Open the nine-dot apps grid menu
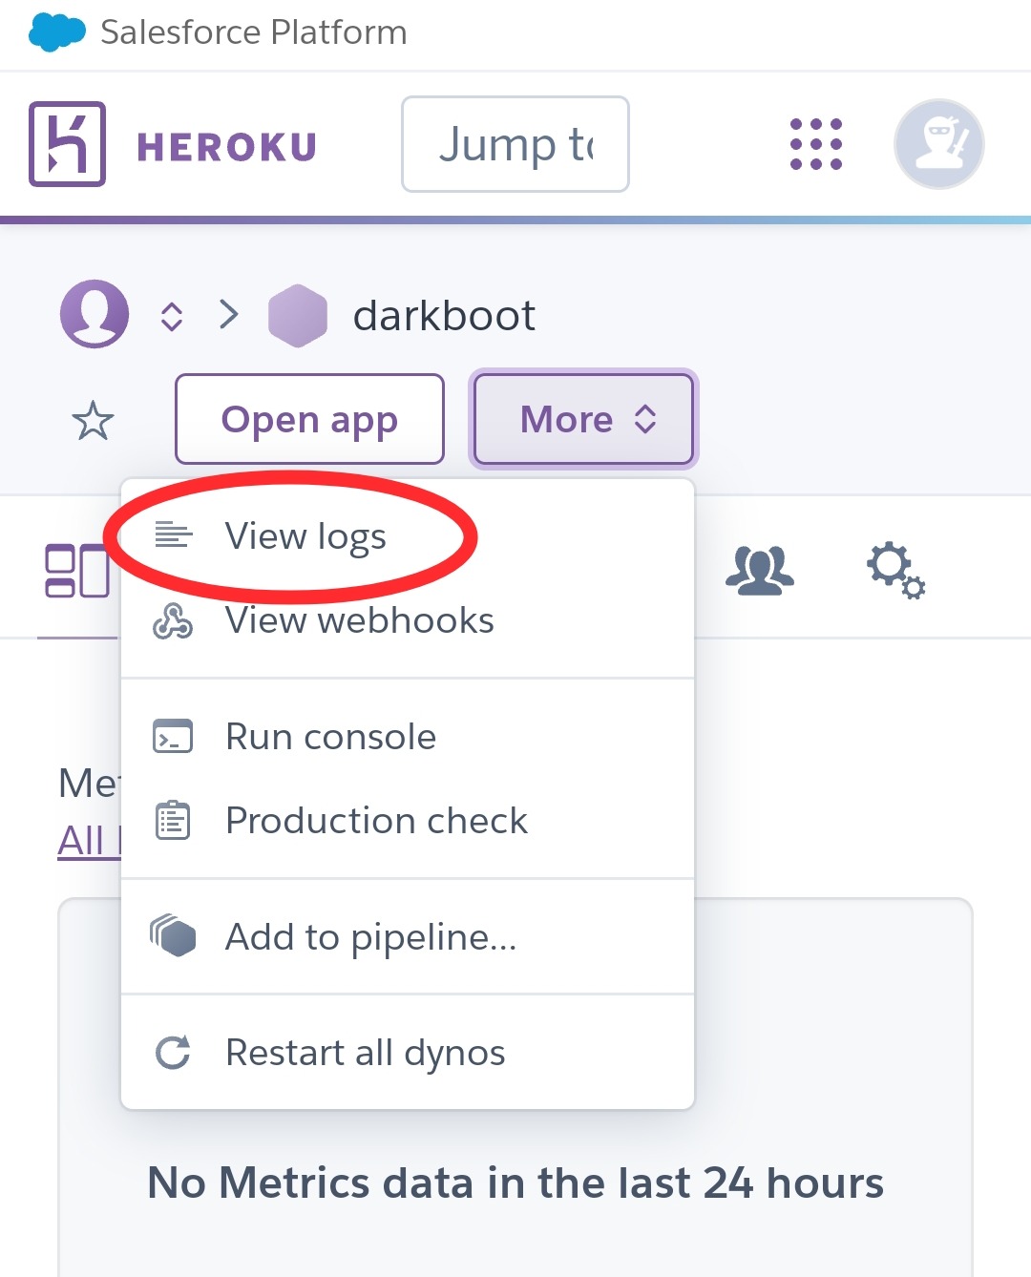Image resolution: width=1031 pixels, height=1277 pixels. click(816, 144)
